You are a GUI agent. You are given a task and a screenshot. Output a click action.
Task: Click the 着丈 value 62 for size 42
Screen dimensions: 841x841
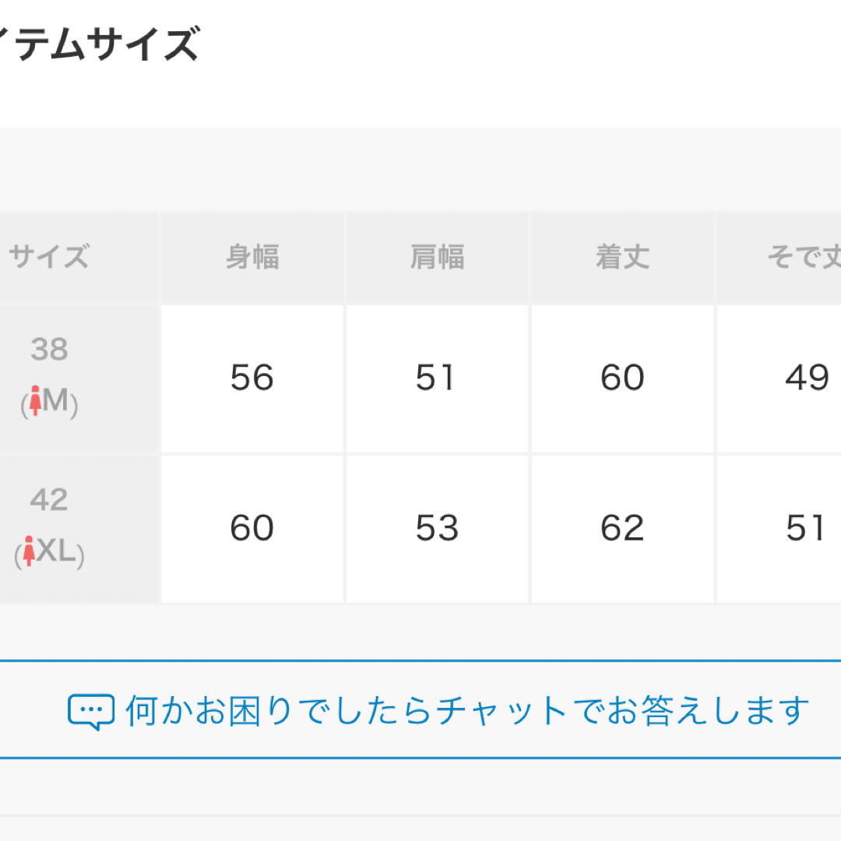[x=622, y=530]
